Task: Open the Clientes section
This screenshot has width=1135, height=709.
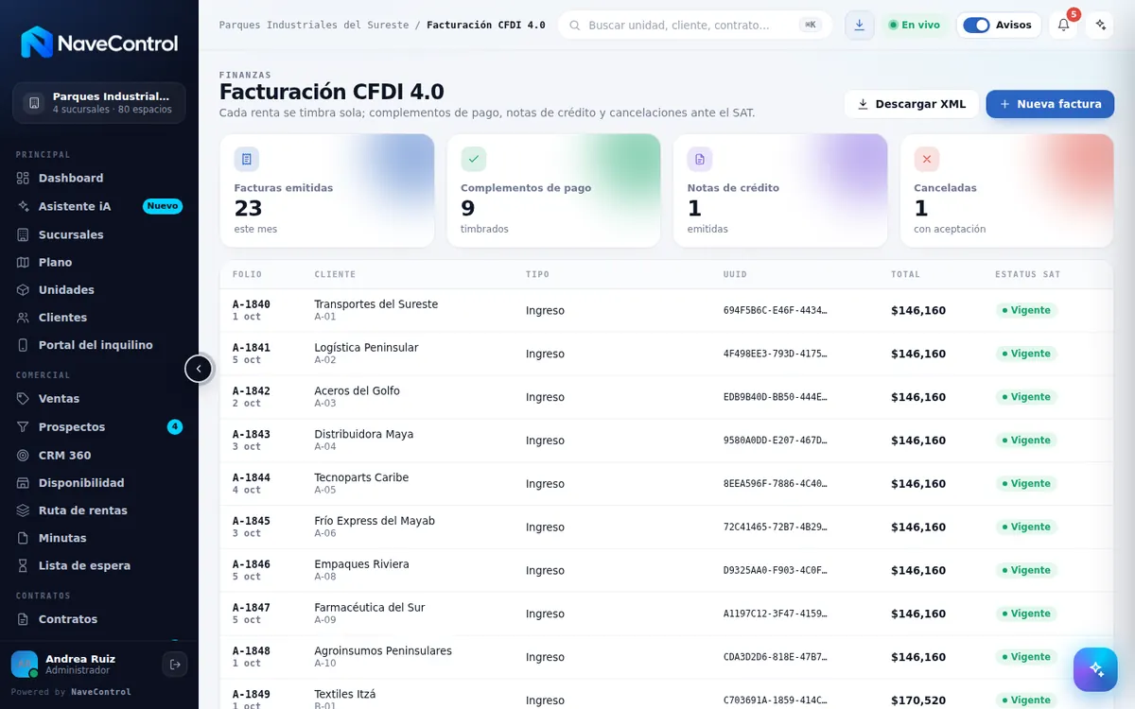Action: (x=98, y=317)
